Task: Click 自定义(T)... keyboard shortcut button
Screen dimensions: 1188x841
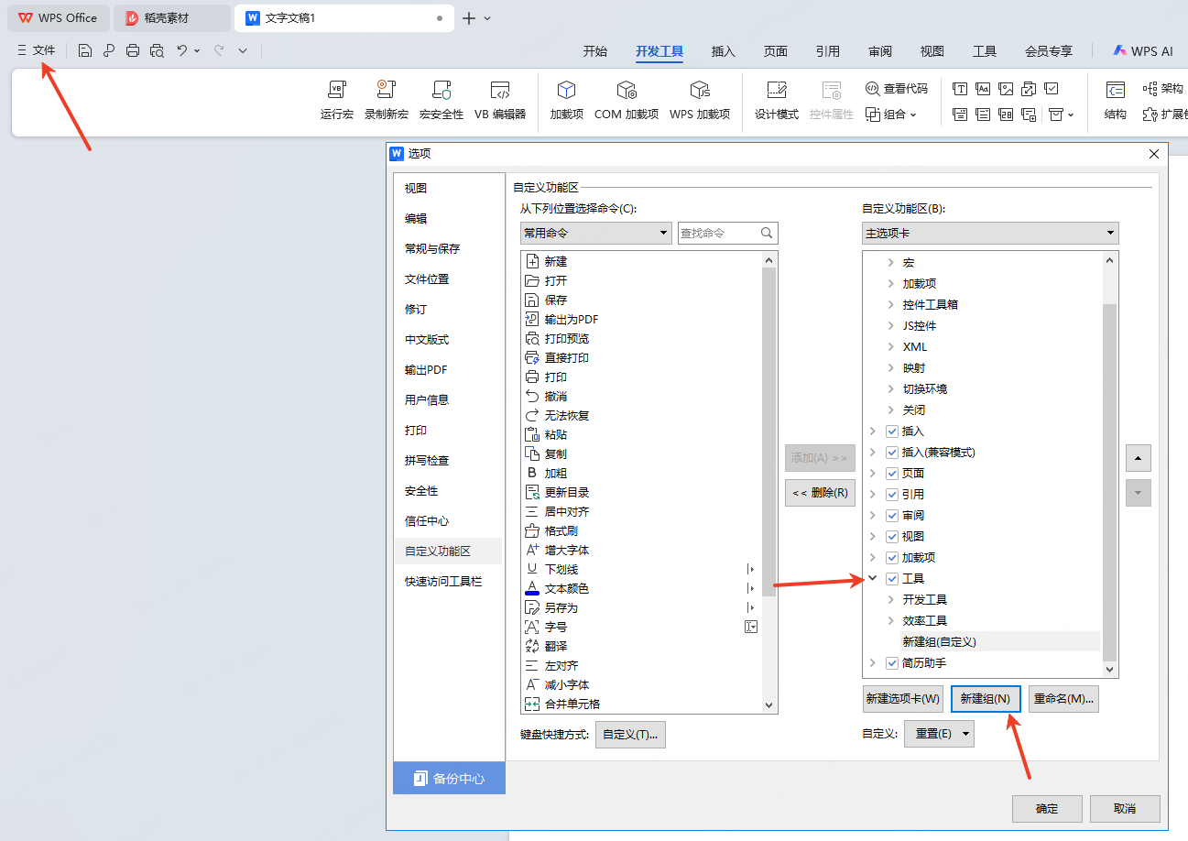Action: tap(630, 735)
